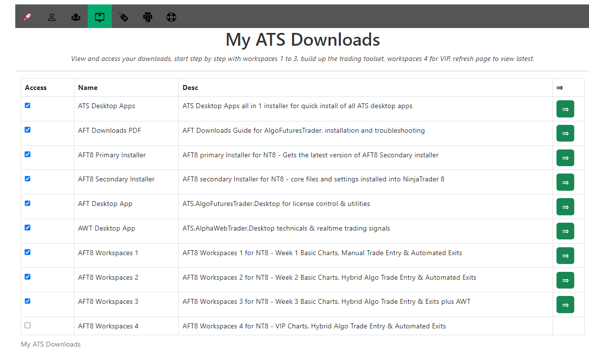Toggle access checkbox for AFT Downloads PDF
This screenshot has width=589, height=351.
click(x=28, y=130)
